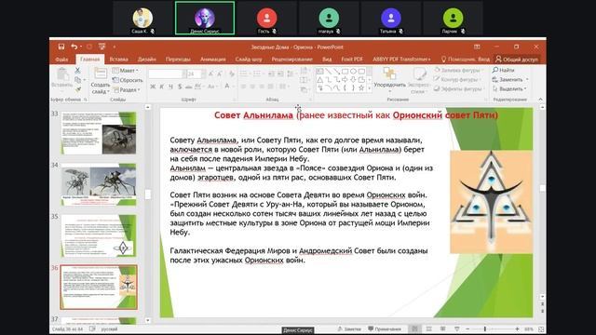This screenshot has width=596, height=335.
Task: Open the Макет layout dropdown
Action: pyautogui.click(x=126, y=71)
